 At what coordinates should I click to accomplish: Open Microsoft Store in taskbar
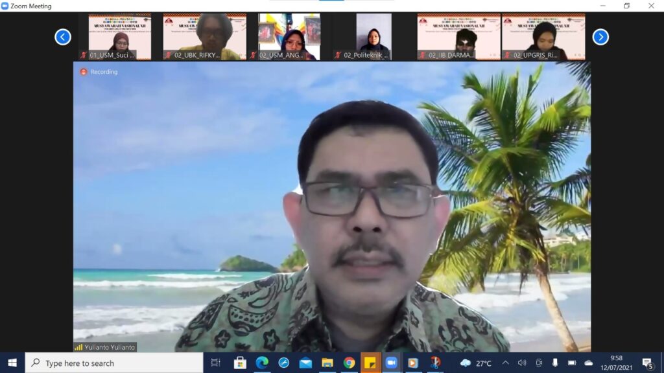click(x=240, y=363)
